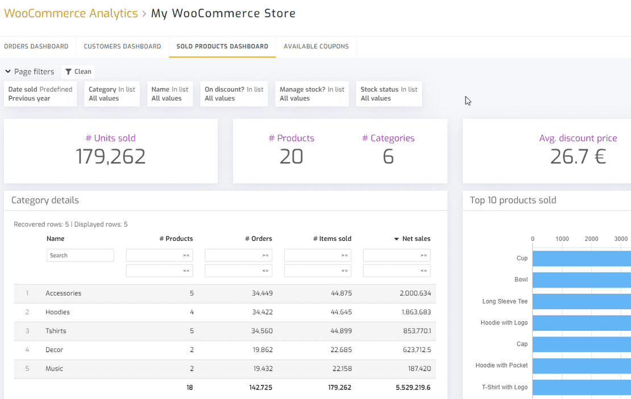This screenshot has width=631, height=399.
Task: Sort table by # Orders column header
Action: (258, 239)
